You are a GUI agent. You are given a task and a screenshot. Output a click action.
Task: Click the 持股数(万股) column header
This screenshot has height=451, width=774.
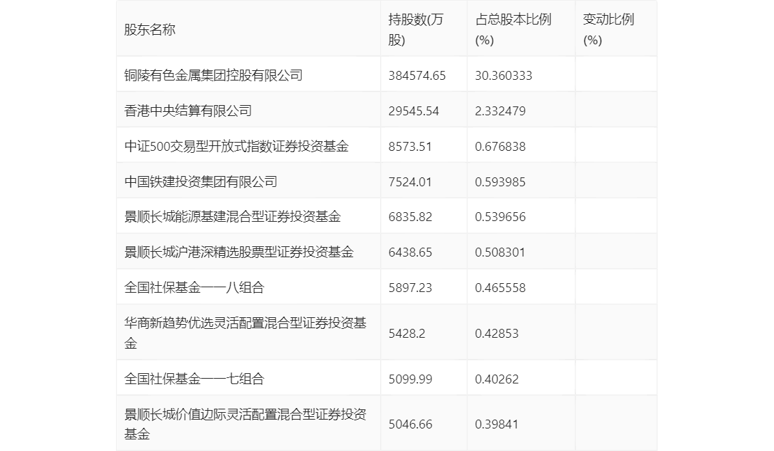pos(416,29)
